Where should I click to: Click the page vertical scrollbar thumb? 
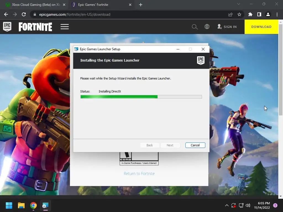pyautogui.click(x=281, y=69)
